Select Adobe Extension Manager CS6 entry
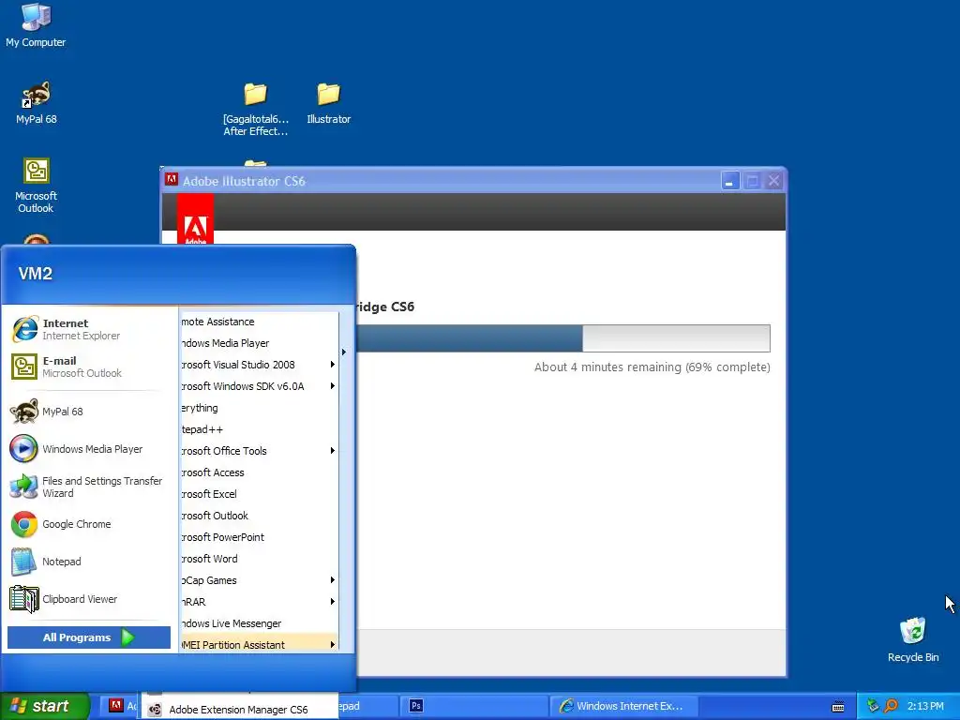The width and height of the screenshot is (960, 720). (239, 709)
